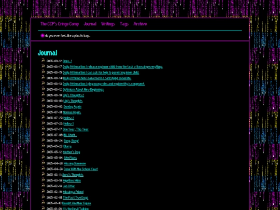Open The CCP's Cringe Comp home link
The image size is (280, 210).
tap(60, 24)
